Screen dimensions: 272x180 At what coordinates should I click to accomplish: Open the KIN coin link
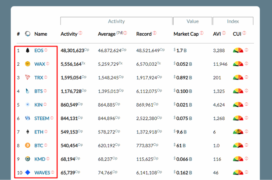(38, 105)
